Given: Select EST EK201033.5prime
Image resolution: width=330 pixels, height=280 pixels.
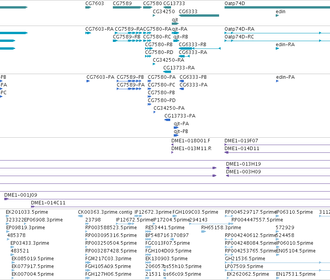Looking at the screenshot, I should [27, 212].
